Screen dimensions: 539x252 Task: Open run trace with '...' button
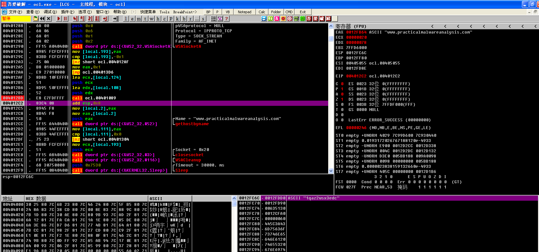point(197,19)
